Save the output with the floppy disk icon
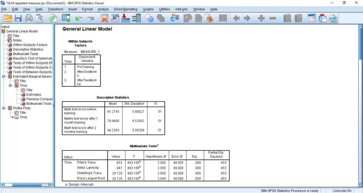This screenshot has width=363, height=193. 18,18
